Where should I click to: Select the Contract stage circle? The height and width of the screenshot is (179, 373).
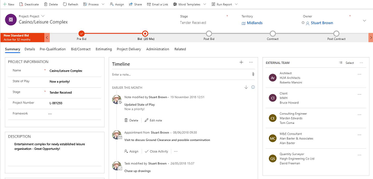pyautogui.click(x=273, y=34)
